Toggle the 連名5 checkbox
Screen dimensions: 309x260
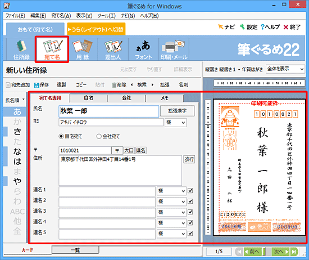pos(190,234)
